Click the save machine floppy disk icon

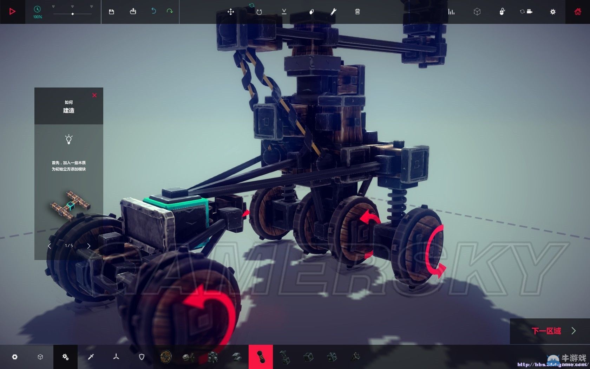(111, 12)
